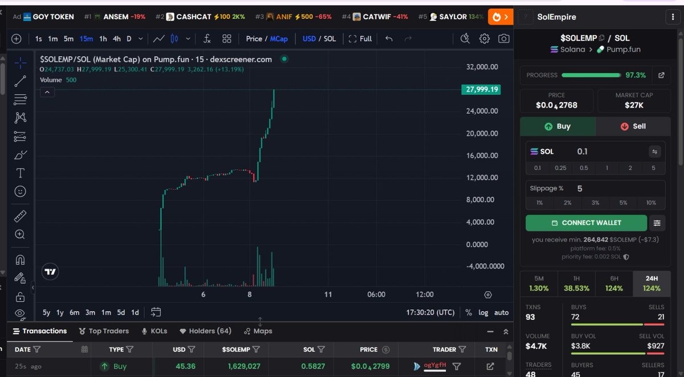Toggle percent scale on chart

[469, 312]
